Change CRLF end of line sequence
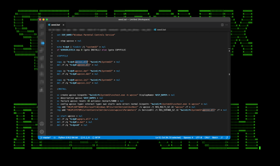280x166 pixels. 207,137
